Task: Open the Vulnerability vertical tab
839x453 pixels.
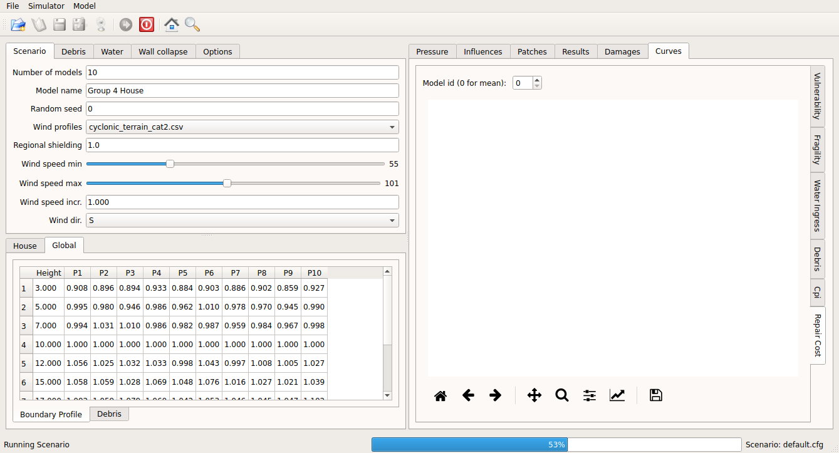Action: click(817, 96)
